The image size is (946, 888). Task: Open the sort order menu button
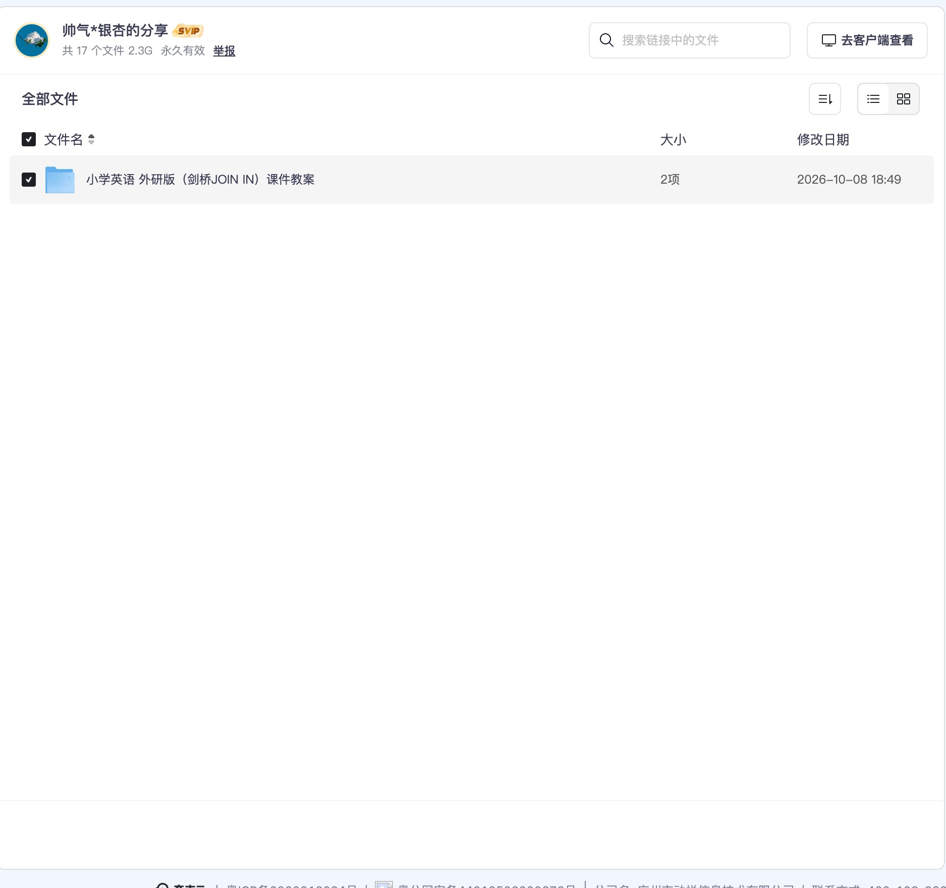825,99
